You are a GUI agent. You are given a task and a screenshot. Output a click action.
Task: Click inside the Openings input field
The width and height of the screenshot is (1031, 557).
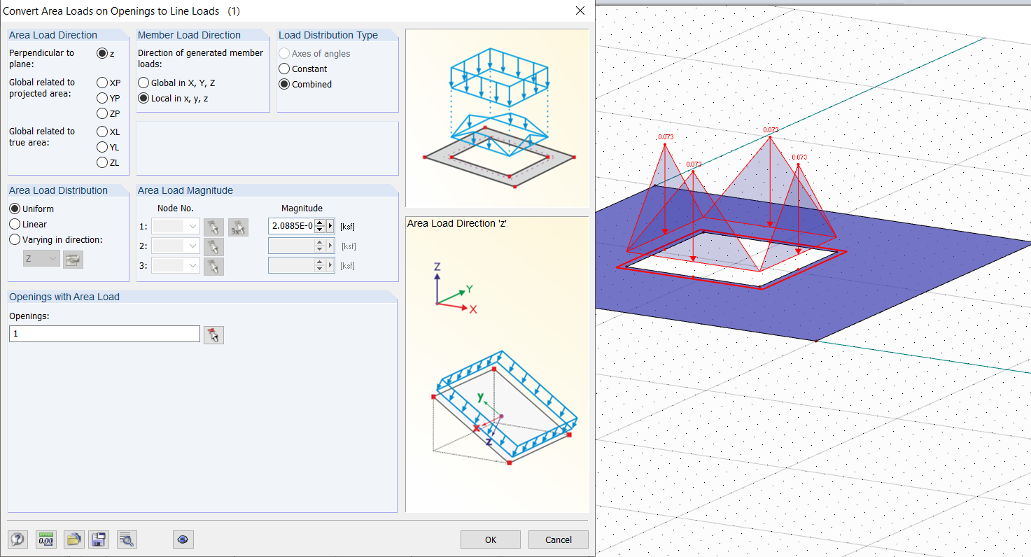[104, 334]
